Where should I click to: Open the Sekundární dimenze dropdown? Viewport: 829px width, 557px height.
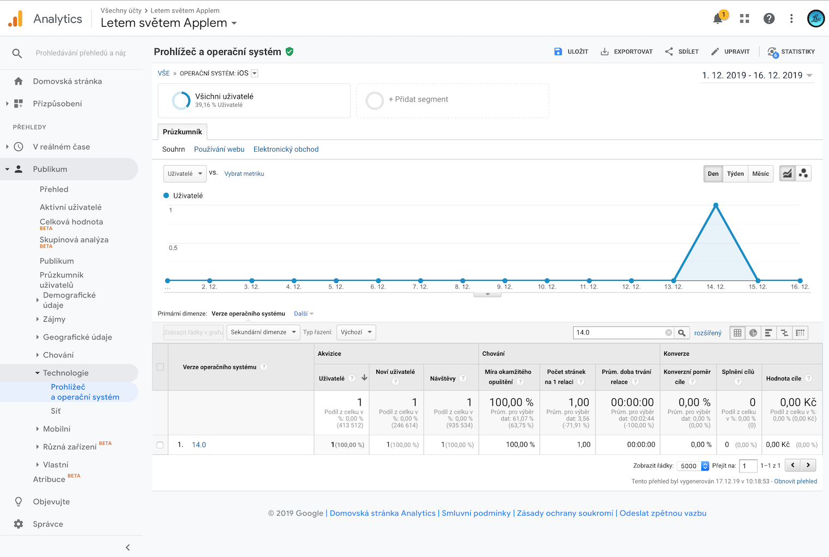click(x=263, y=332)
